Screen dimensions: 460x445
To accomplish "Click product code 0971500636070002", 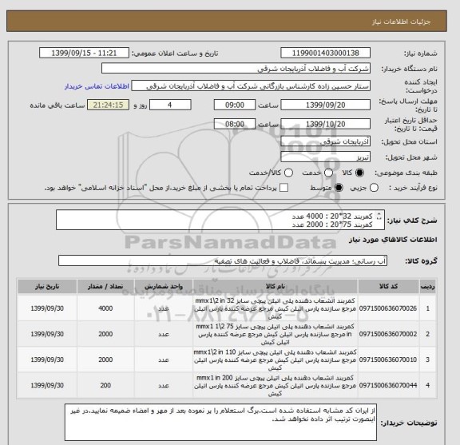I will (388, 334).
